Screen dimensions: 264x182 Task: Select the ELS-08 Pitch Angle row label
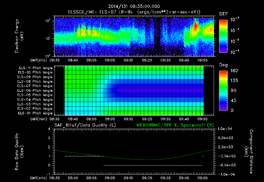[35, 81]
